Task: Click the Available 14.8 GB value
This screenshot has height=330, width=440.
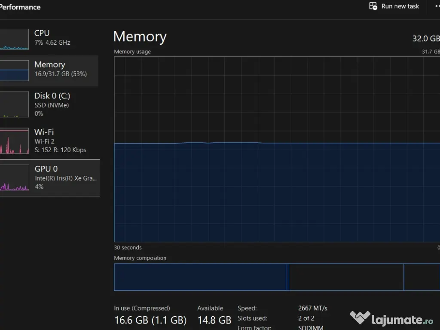Action: click(214, 320)
